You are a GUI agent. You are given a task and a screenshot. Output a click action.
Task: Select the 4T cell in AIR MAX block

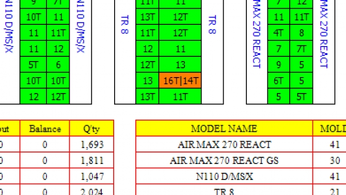278,33
